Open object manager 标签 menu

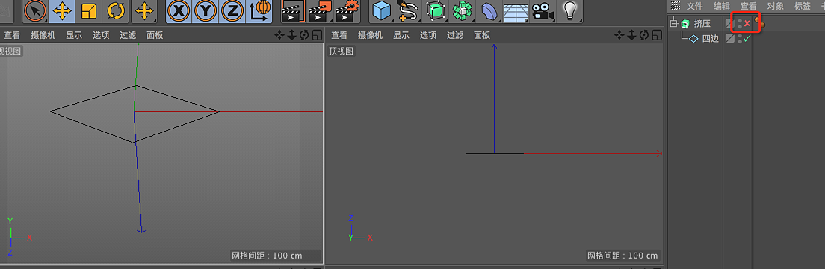[x=802, y=6]
